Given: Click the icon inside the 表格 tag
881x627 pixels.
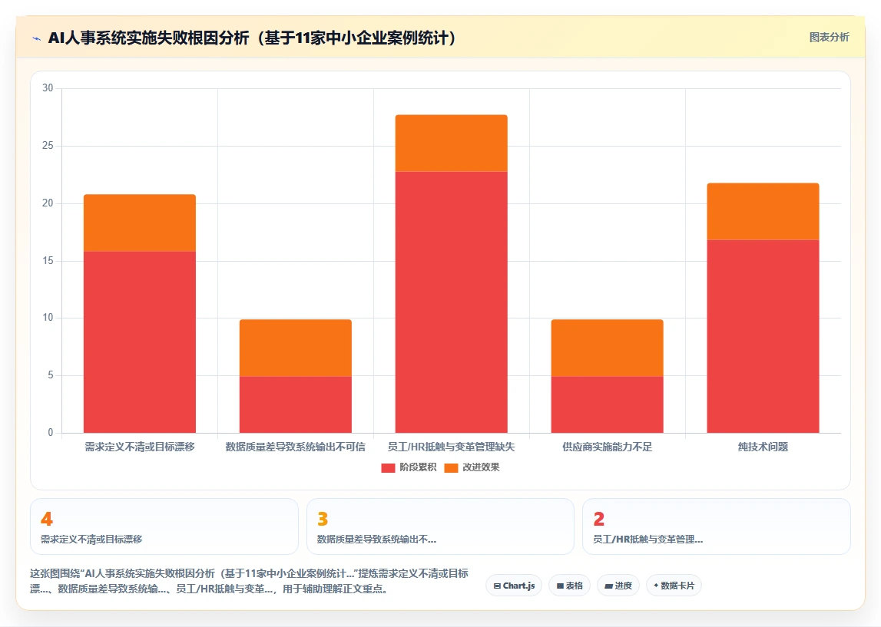Looking at the screenshot, I should point(560,586).
